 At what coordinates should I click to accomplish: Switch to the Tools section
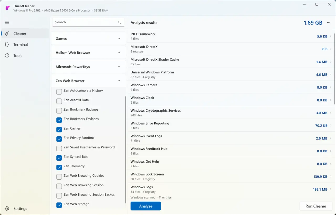pos(25,56)
